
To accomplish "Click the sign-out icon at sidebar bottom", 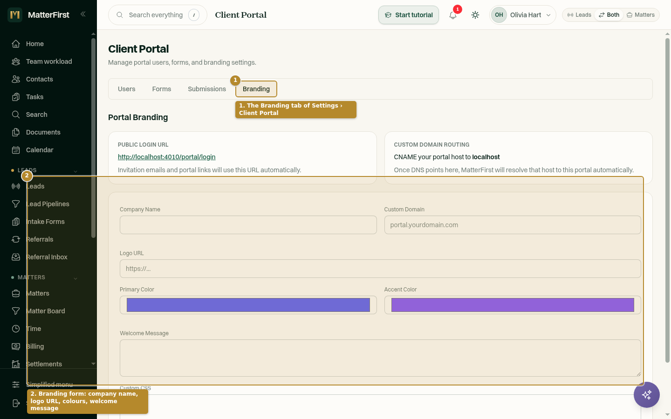I will 16,403.
